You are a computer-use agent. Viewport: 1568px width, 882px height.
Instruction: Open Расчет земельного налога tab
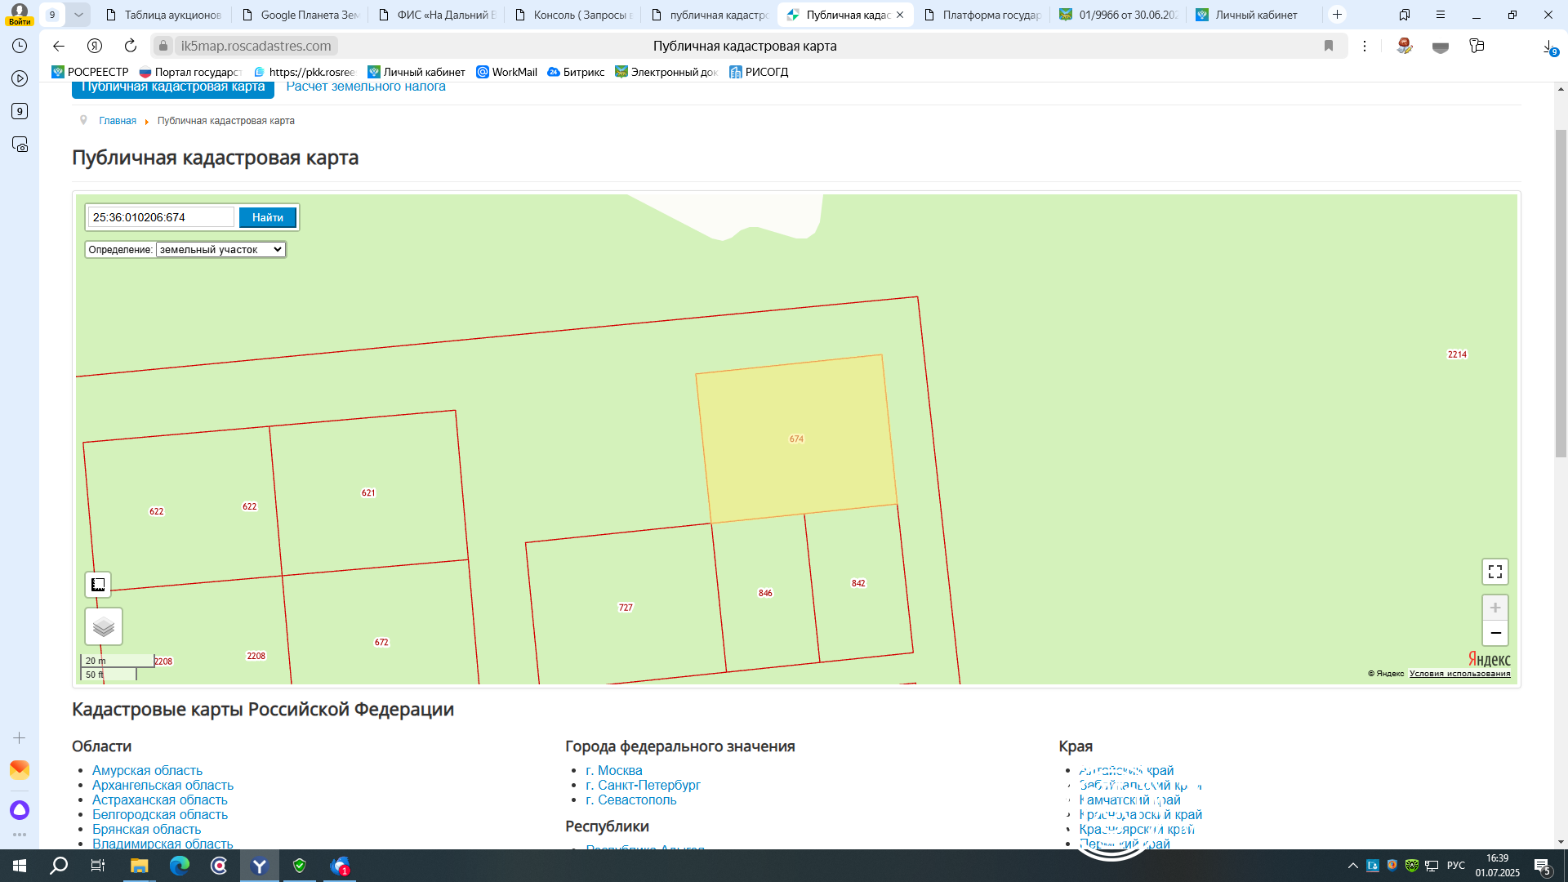point(366,87)
